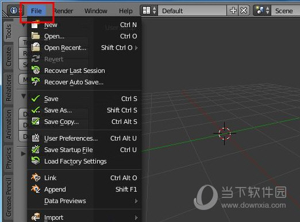Image resolution: width=300 pixels, height=222 pixels.
Task: Open the Render menu
Action: [x=63, y=11]
